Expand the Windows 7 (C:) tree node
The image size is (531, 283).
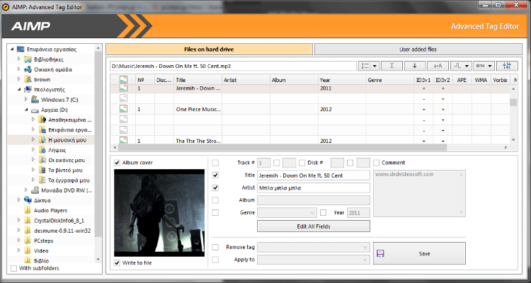point(26,100)
